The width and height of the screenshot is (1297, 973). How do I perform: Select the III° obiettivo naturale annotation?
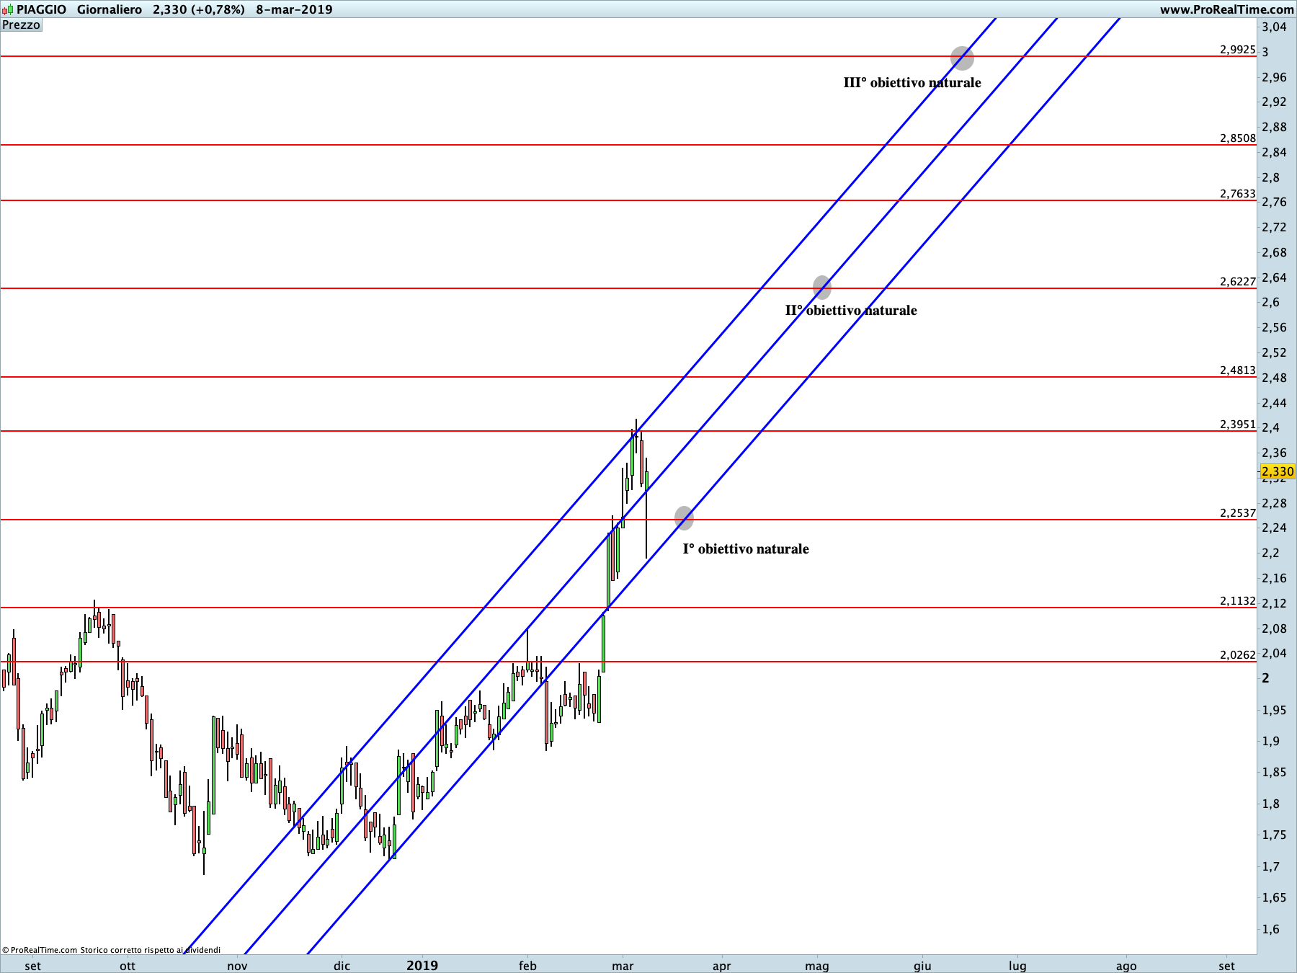[912, 83]
